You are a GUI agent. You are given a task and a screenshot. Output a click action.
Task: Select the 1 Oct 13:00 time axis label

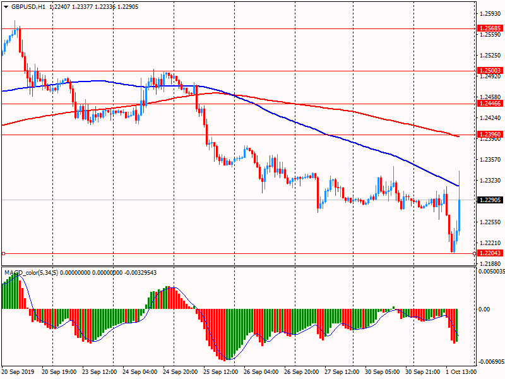coord(461,372)
